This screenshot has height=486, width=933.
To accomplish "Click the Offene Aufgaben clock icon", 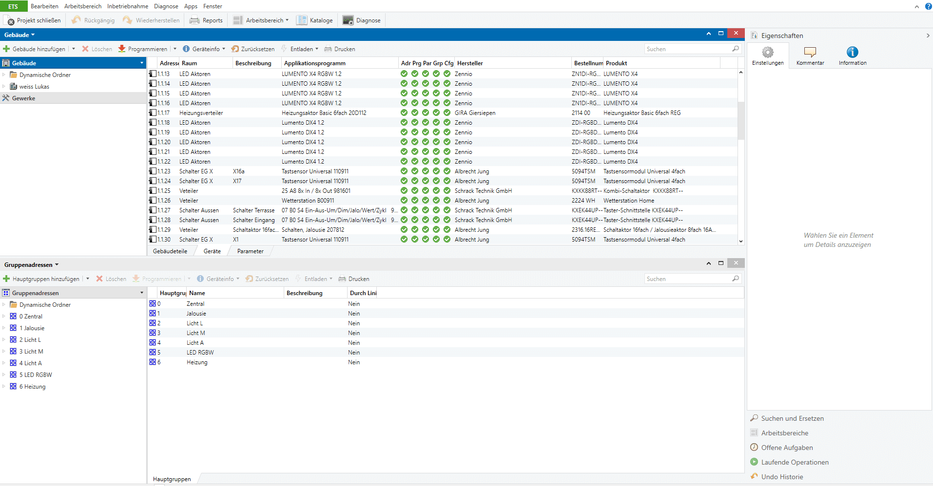I will point(754,448).
